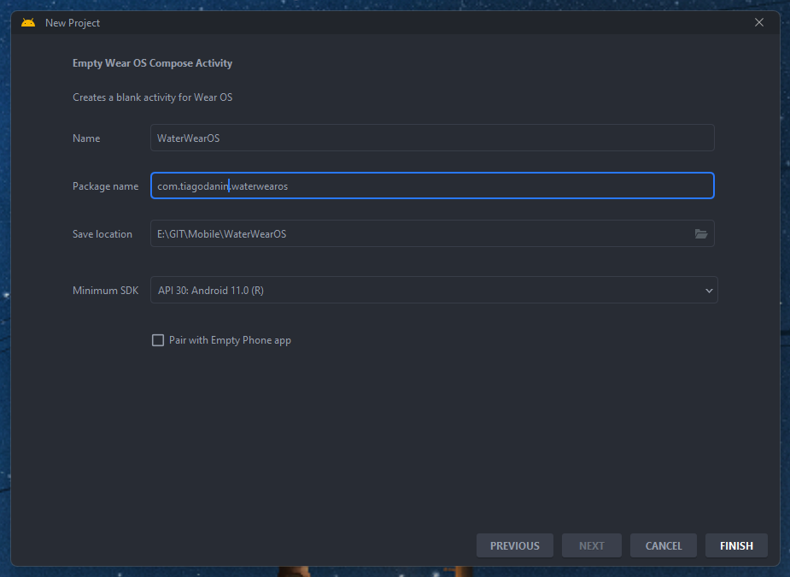Viewport: 790px width, 577px height.
Task: Click FINISH to create the project
Action: click(736, 546)
